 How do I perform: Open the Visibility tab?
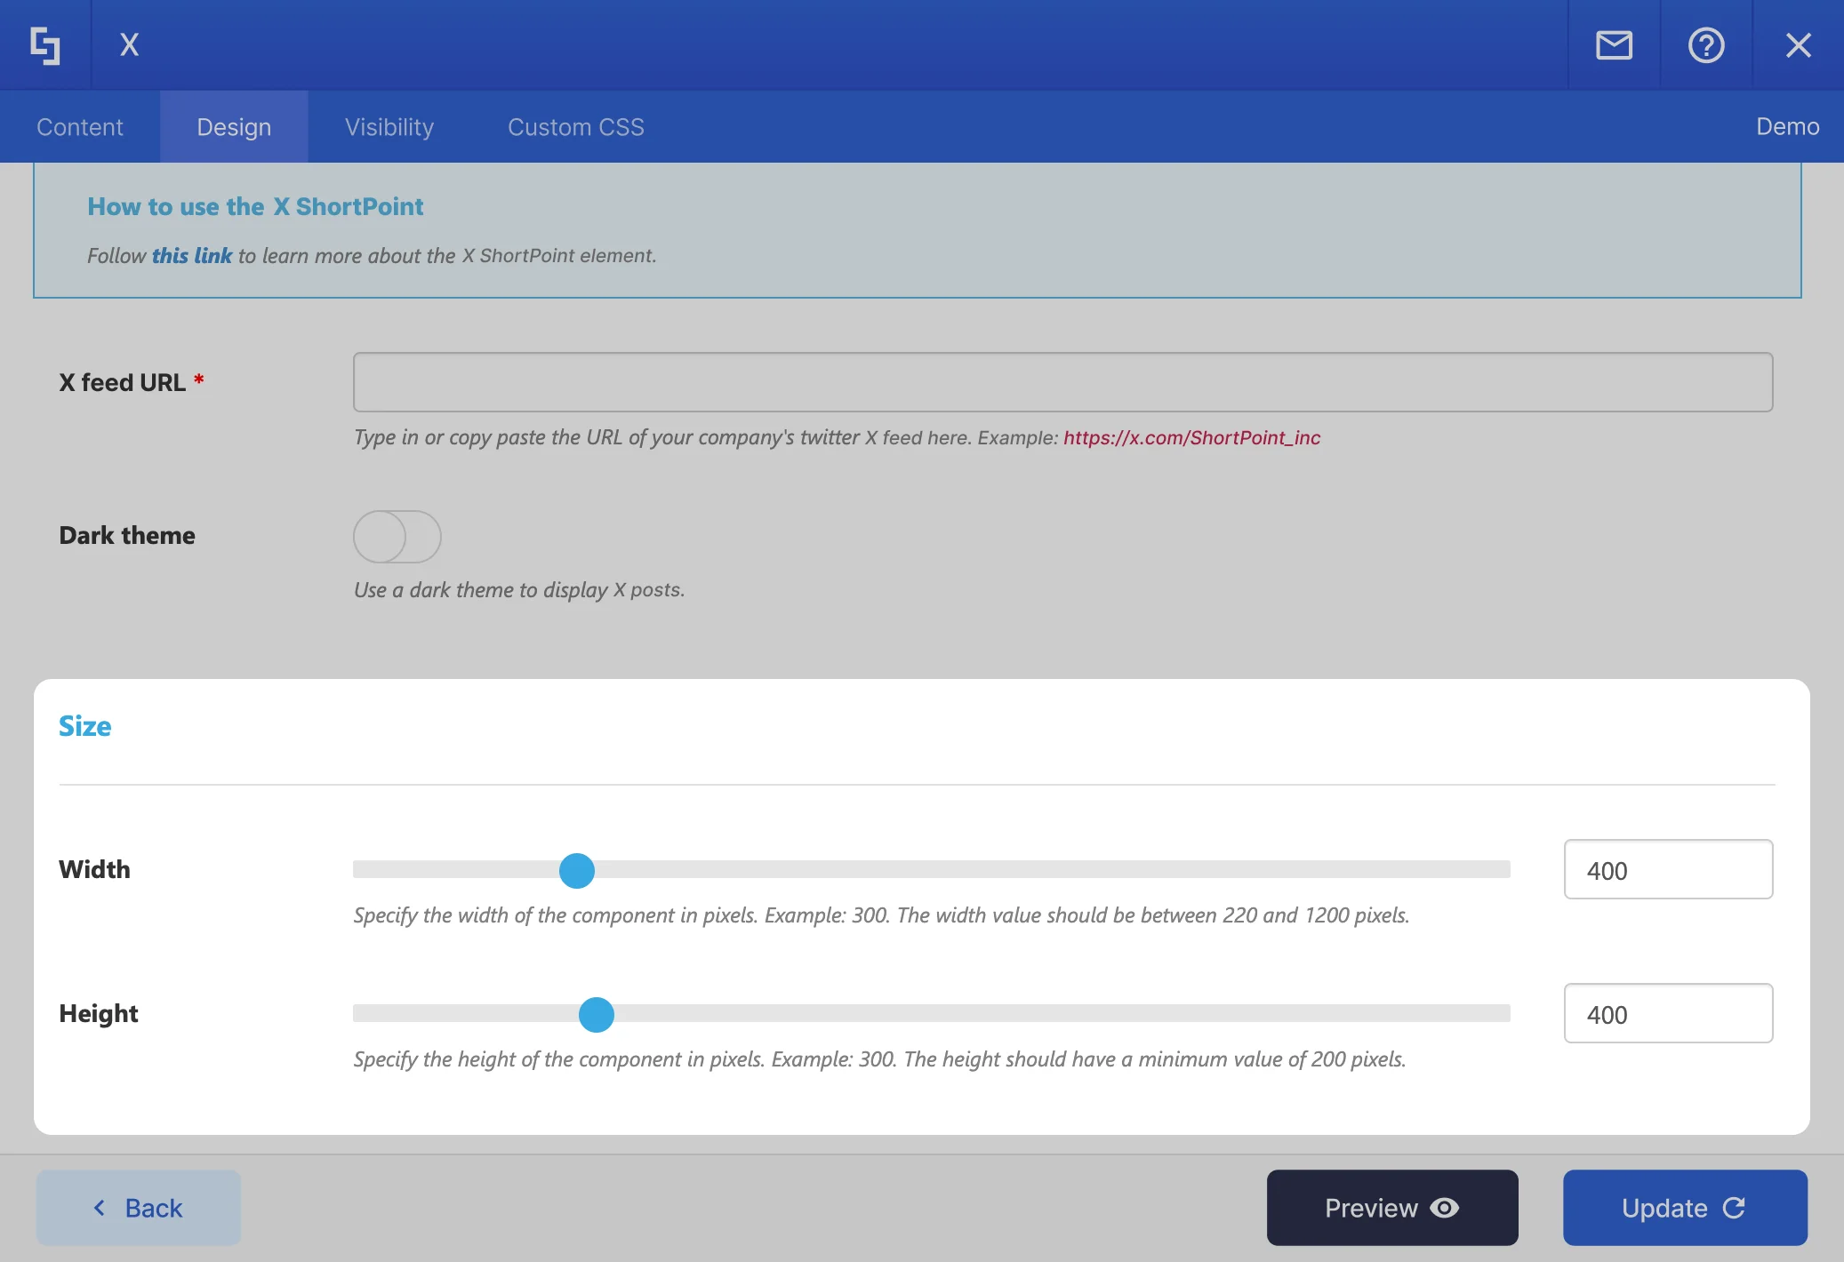389,127
